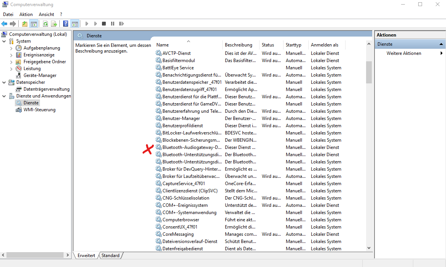Select Datenträgerverwaltung in the tree
Image resolution: width=446 pixels, height=267 pixels.
46,89
